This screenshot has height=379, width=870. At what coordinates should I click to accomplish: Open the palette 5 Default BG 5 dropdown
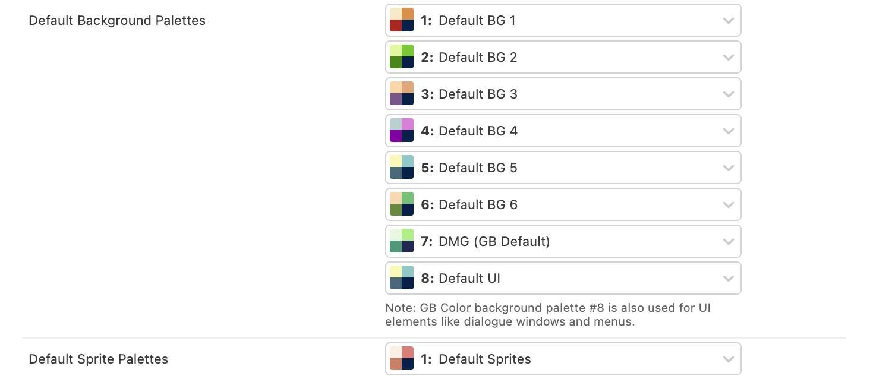(562, 168)
